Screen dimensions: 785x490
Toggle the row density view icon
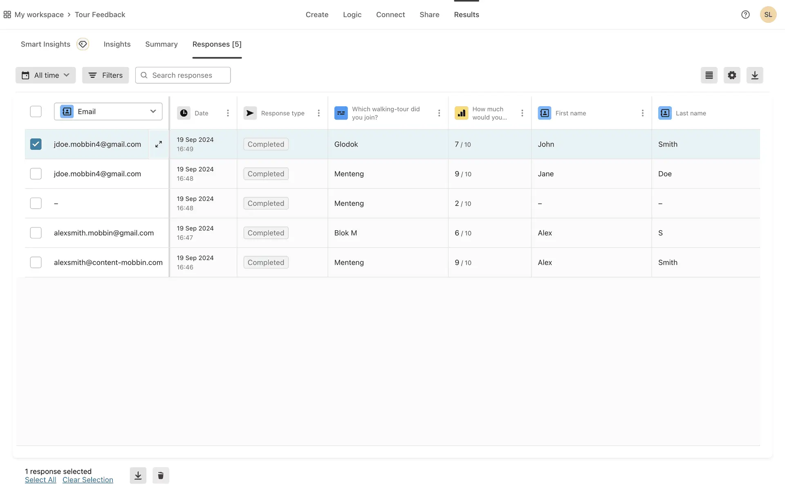[x=709, y=75]
